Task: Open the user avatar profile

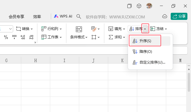Action: pos(149,6)
